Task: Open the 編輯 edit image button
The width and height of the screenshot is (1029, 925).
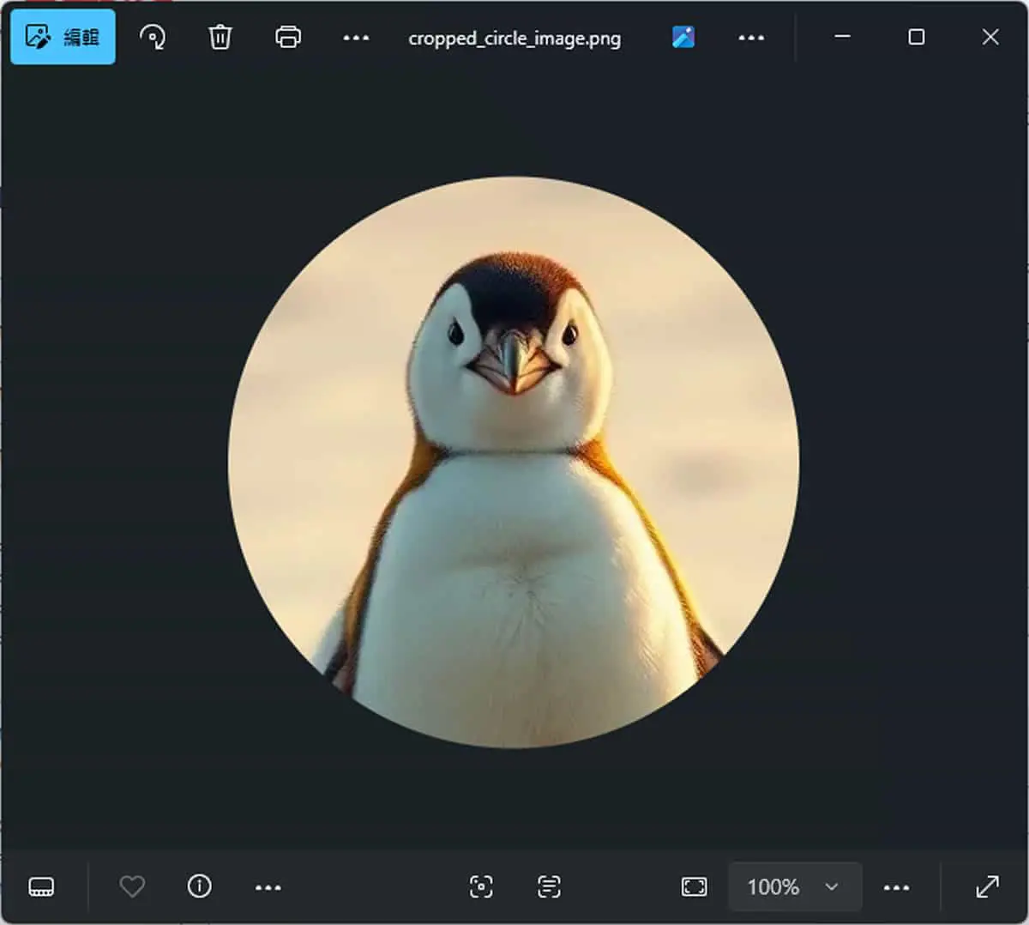Action: [63, 37]
